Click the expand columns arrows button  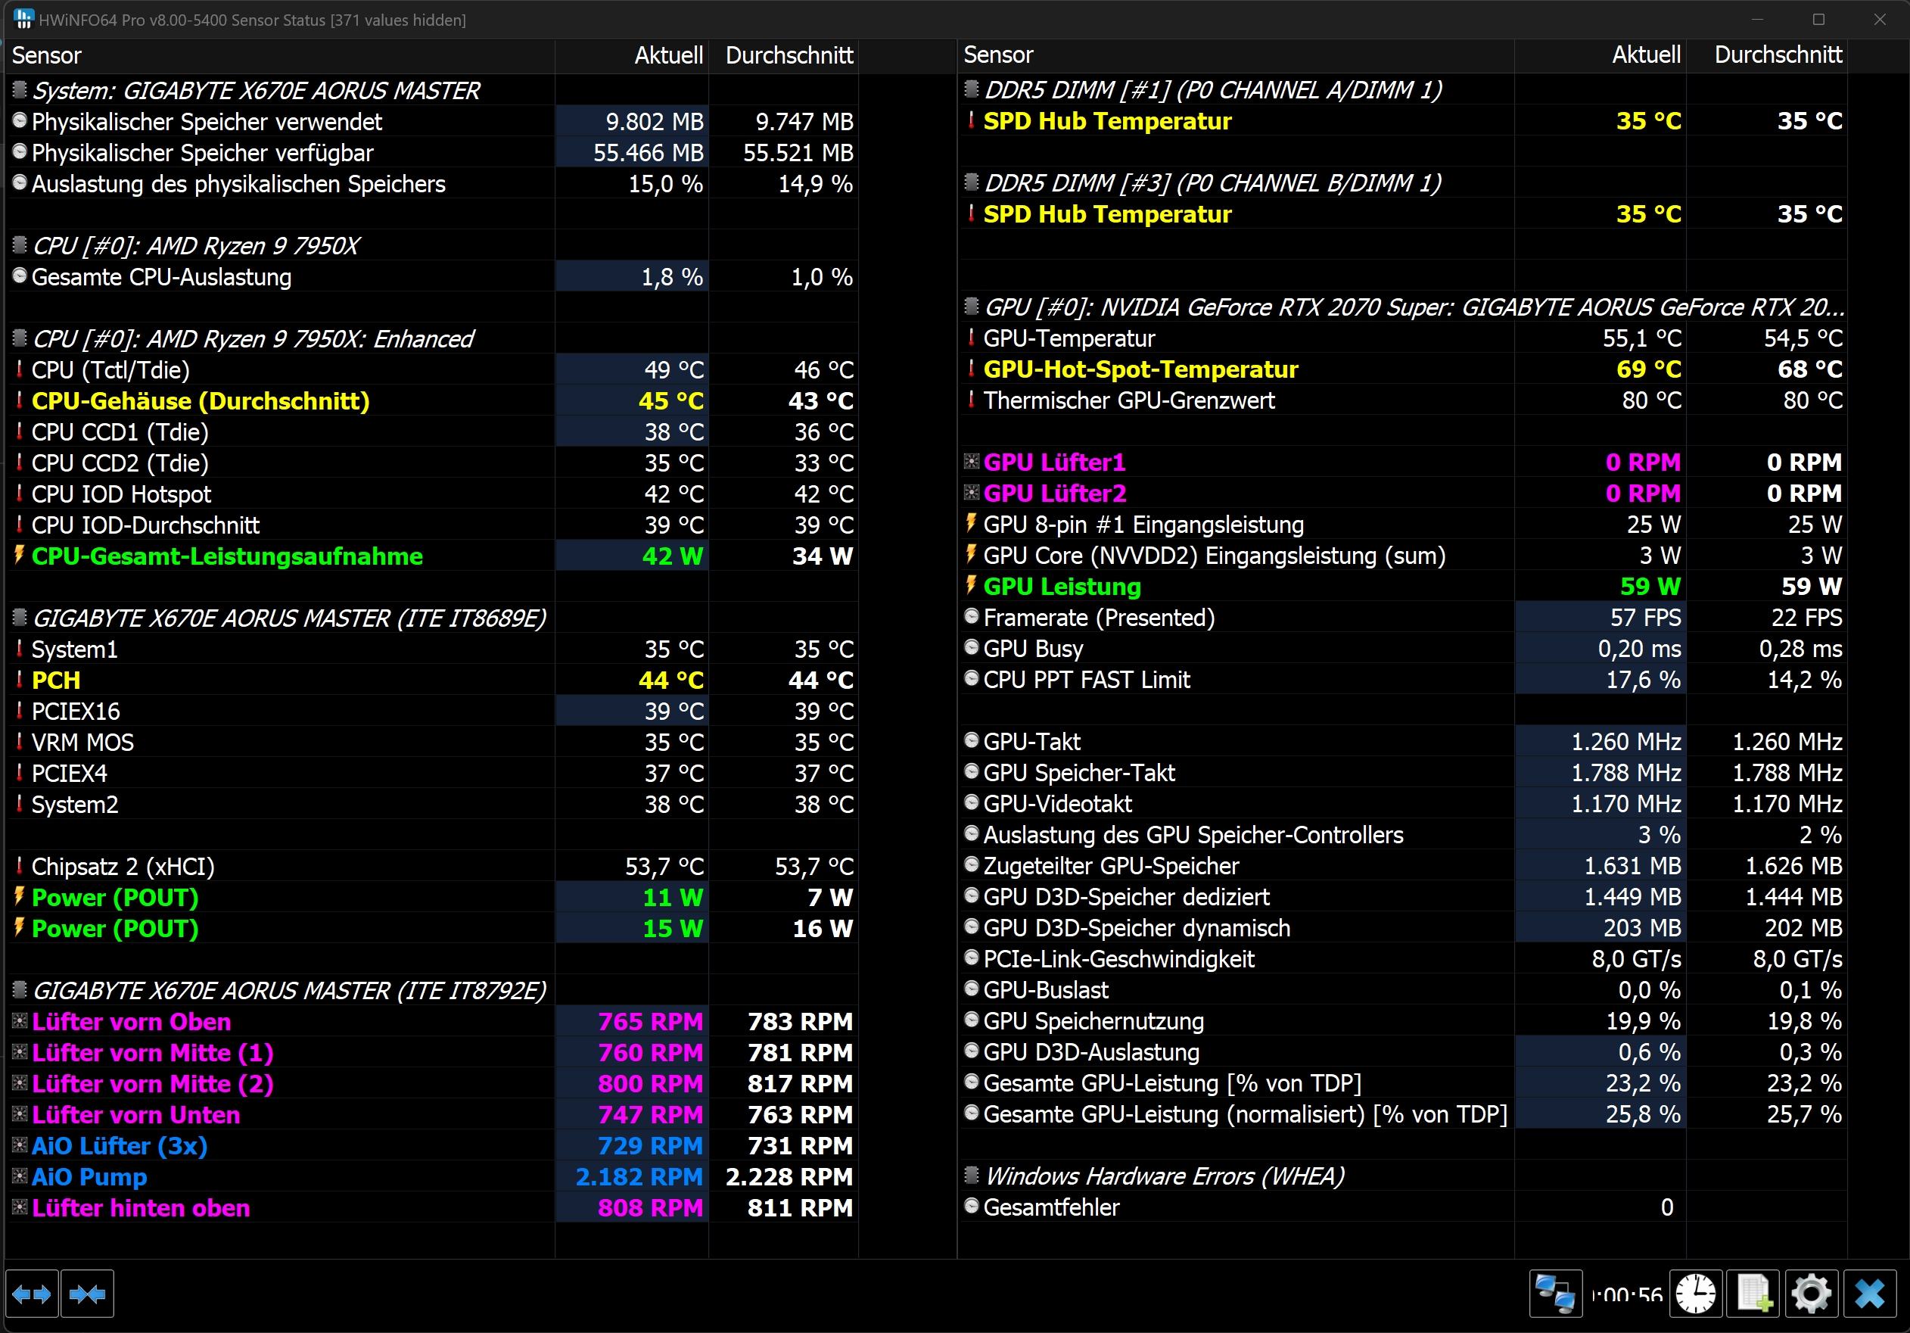tap(32, 1294)
